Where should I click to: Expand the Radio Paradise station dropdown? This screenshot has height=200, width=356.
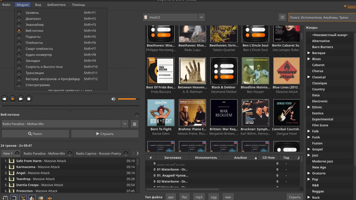pos(125,124)
